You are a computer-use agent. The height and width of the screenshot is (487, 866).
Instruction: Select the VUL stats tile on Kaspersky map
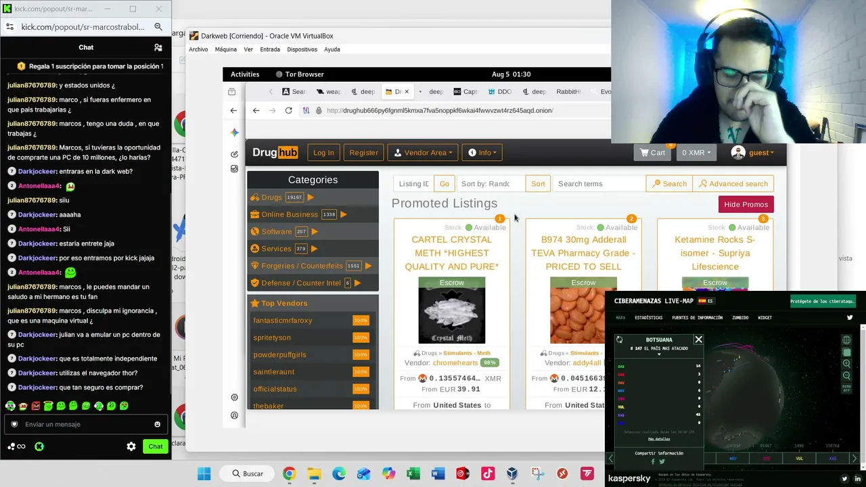click(799, 459)
